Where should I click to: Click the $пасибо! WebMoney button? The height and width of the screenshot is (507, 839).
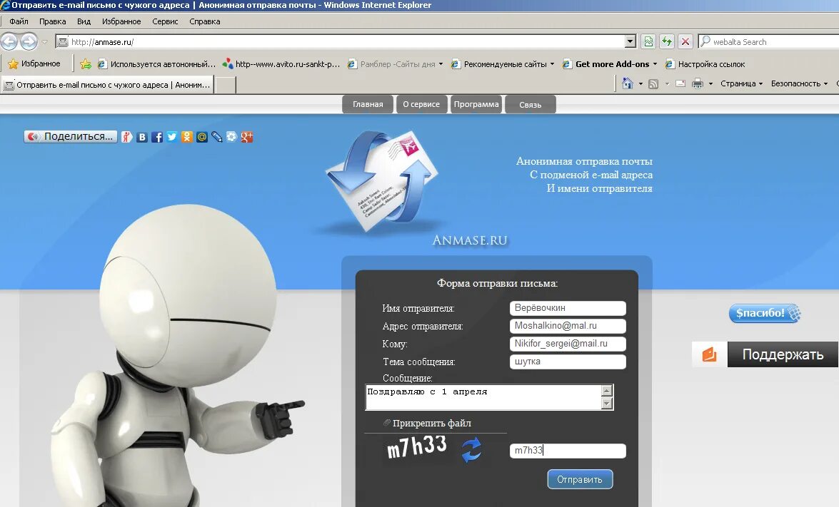pos(765,313)
